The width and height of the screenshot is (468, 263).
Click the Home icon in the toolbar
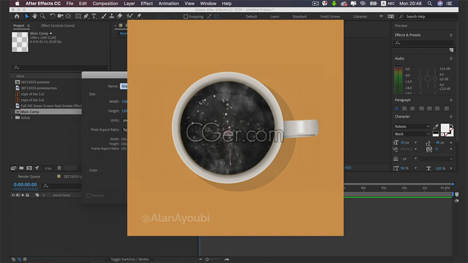pos(17,16)
